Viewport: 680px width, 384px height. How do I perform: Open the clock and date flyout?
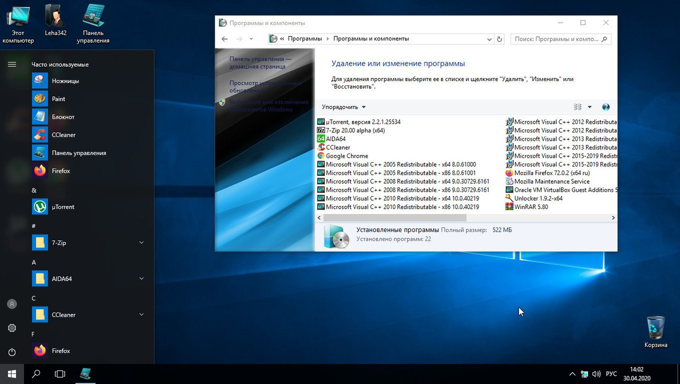click(636, 374)
